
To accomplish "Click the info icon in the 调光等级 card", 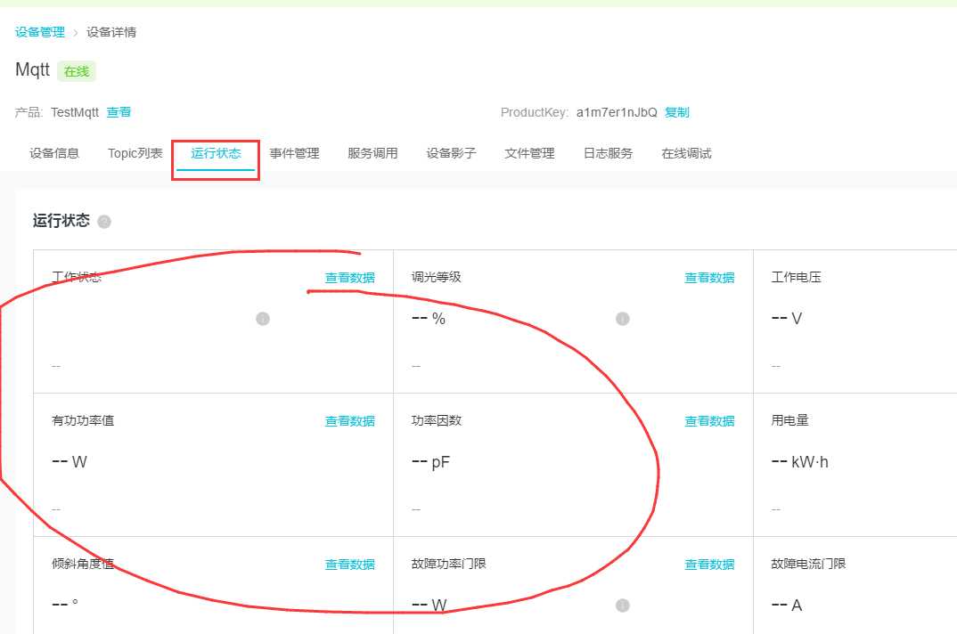I will coord(623,319).
